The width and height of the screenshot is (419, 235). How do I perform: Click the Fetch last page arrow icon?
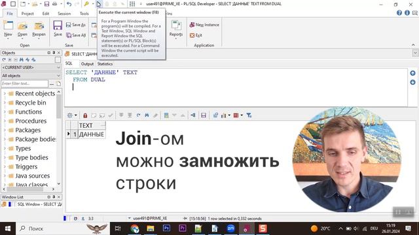(x=130, y=116)
